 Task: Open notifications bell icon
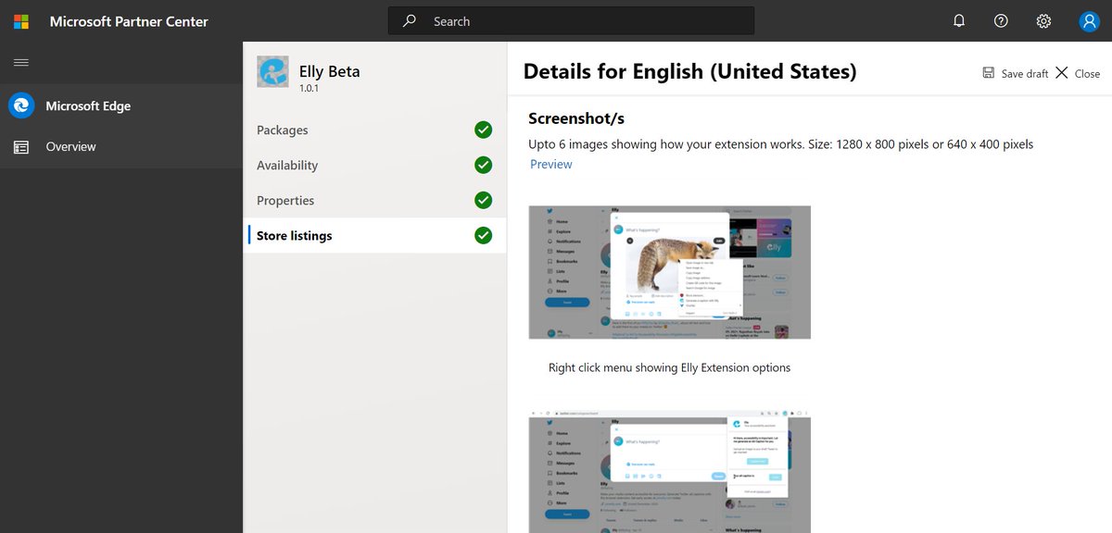[x=959, y=21]
